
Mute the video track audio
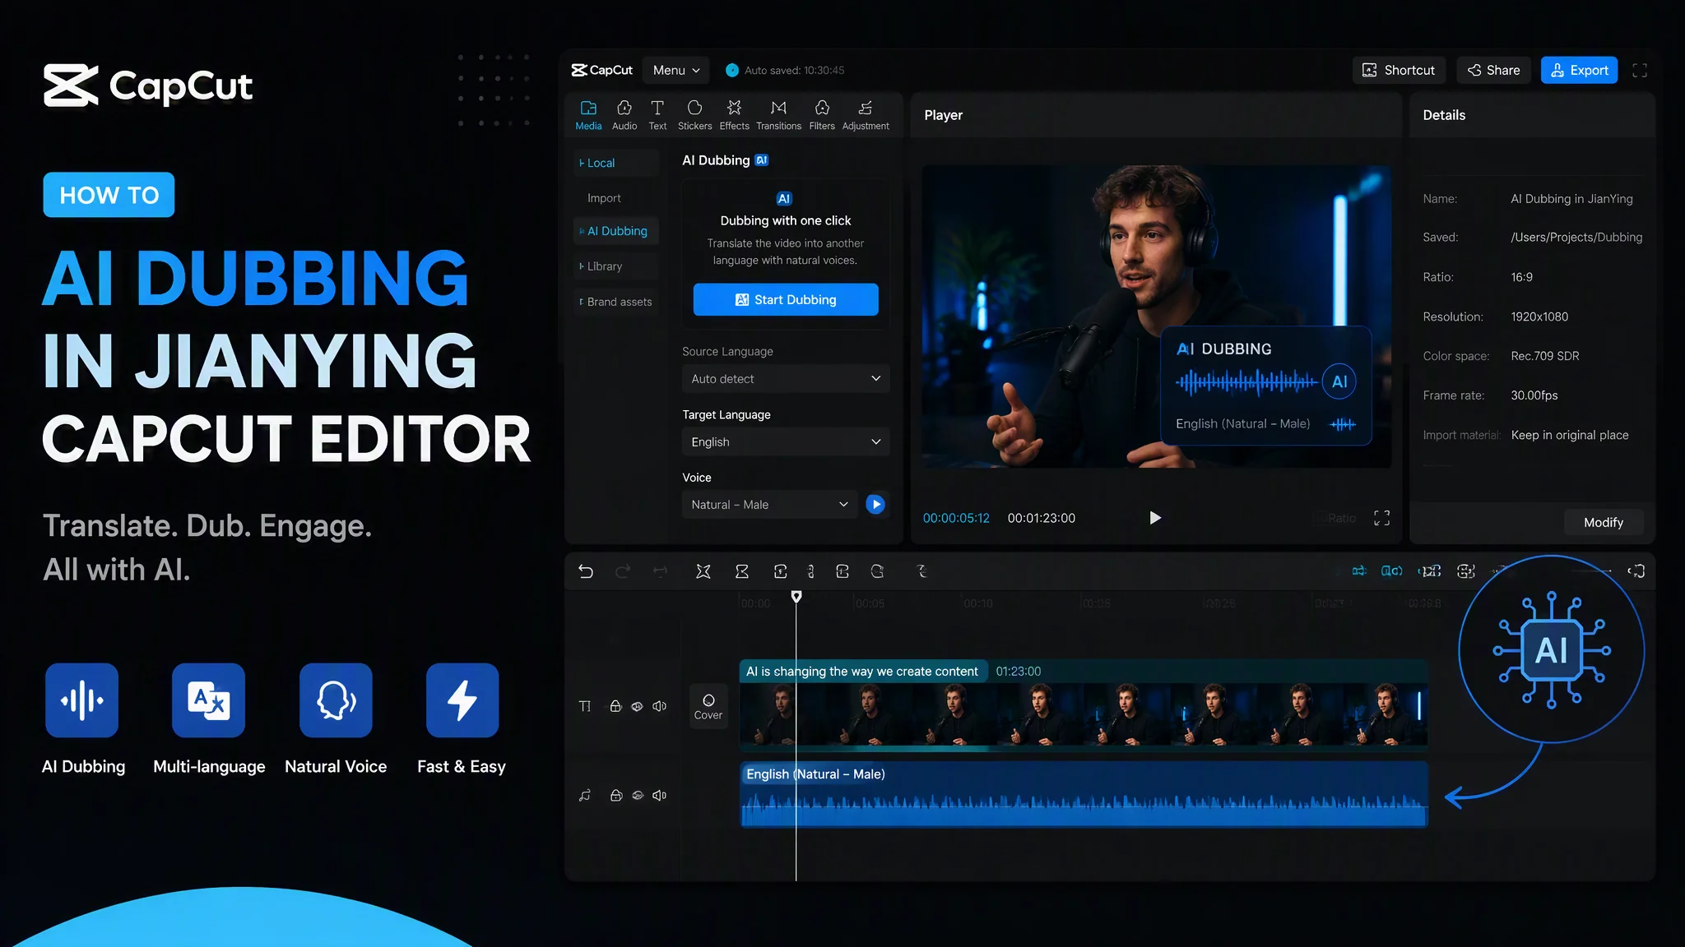tap(659, 706)
